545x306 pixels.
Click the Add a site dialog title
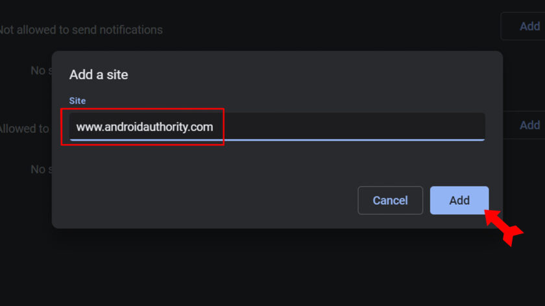99,75
